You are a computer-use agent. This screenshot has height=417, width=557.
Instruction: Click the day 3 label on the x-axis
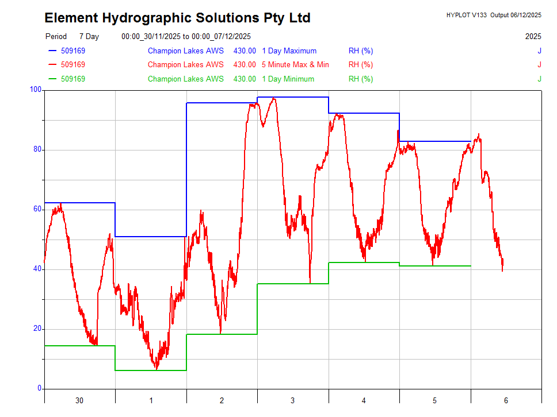pyautogui.click(x=293, y=400)
